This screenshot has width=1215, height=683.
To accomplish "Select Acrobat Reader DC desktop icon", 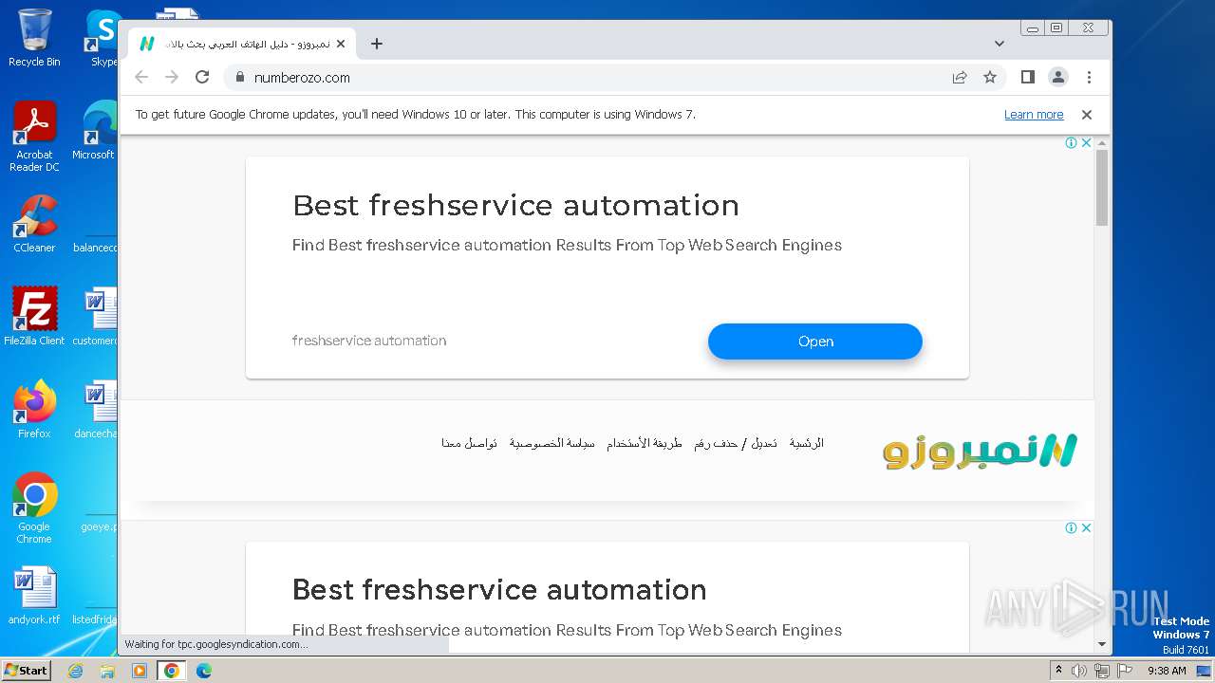I will [x=34, y=137].
